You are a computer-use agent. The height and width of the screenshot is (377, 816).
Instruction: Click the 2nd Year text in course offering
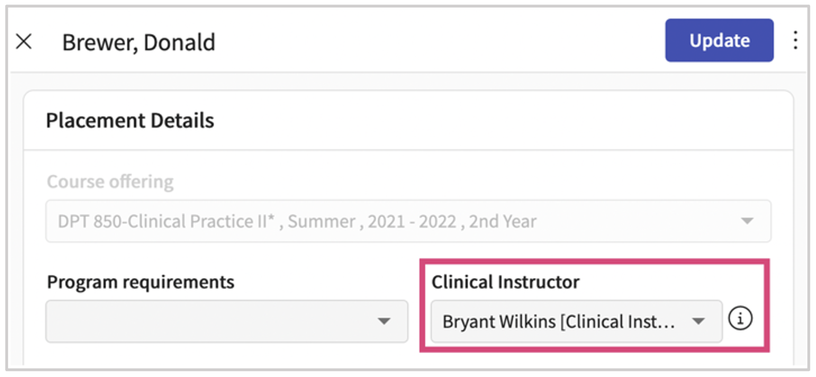click(502, 221)
